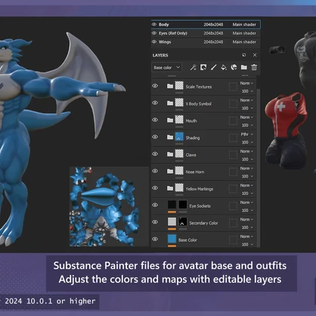Click Main shader in the Wings row
The image size is (316, 316).
pyautogui.click(x=244, y=42)
